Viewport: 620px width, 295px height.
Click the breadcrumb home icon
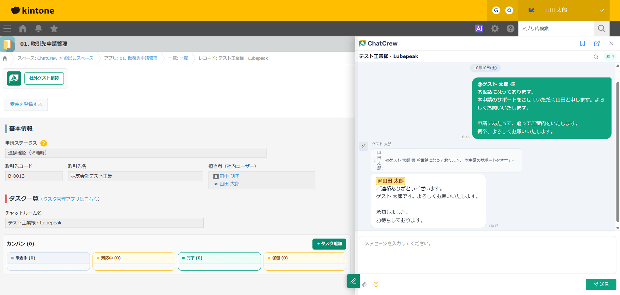pos(5,59)
